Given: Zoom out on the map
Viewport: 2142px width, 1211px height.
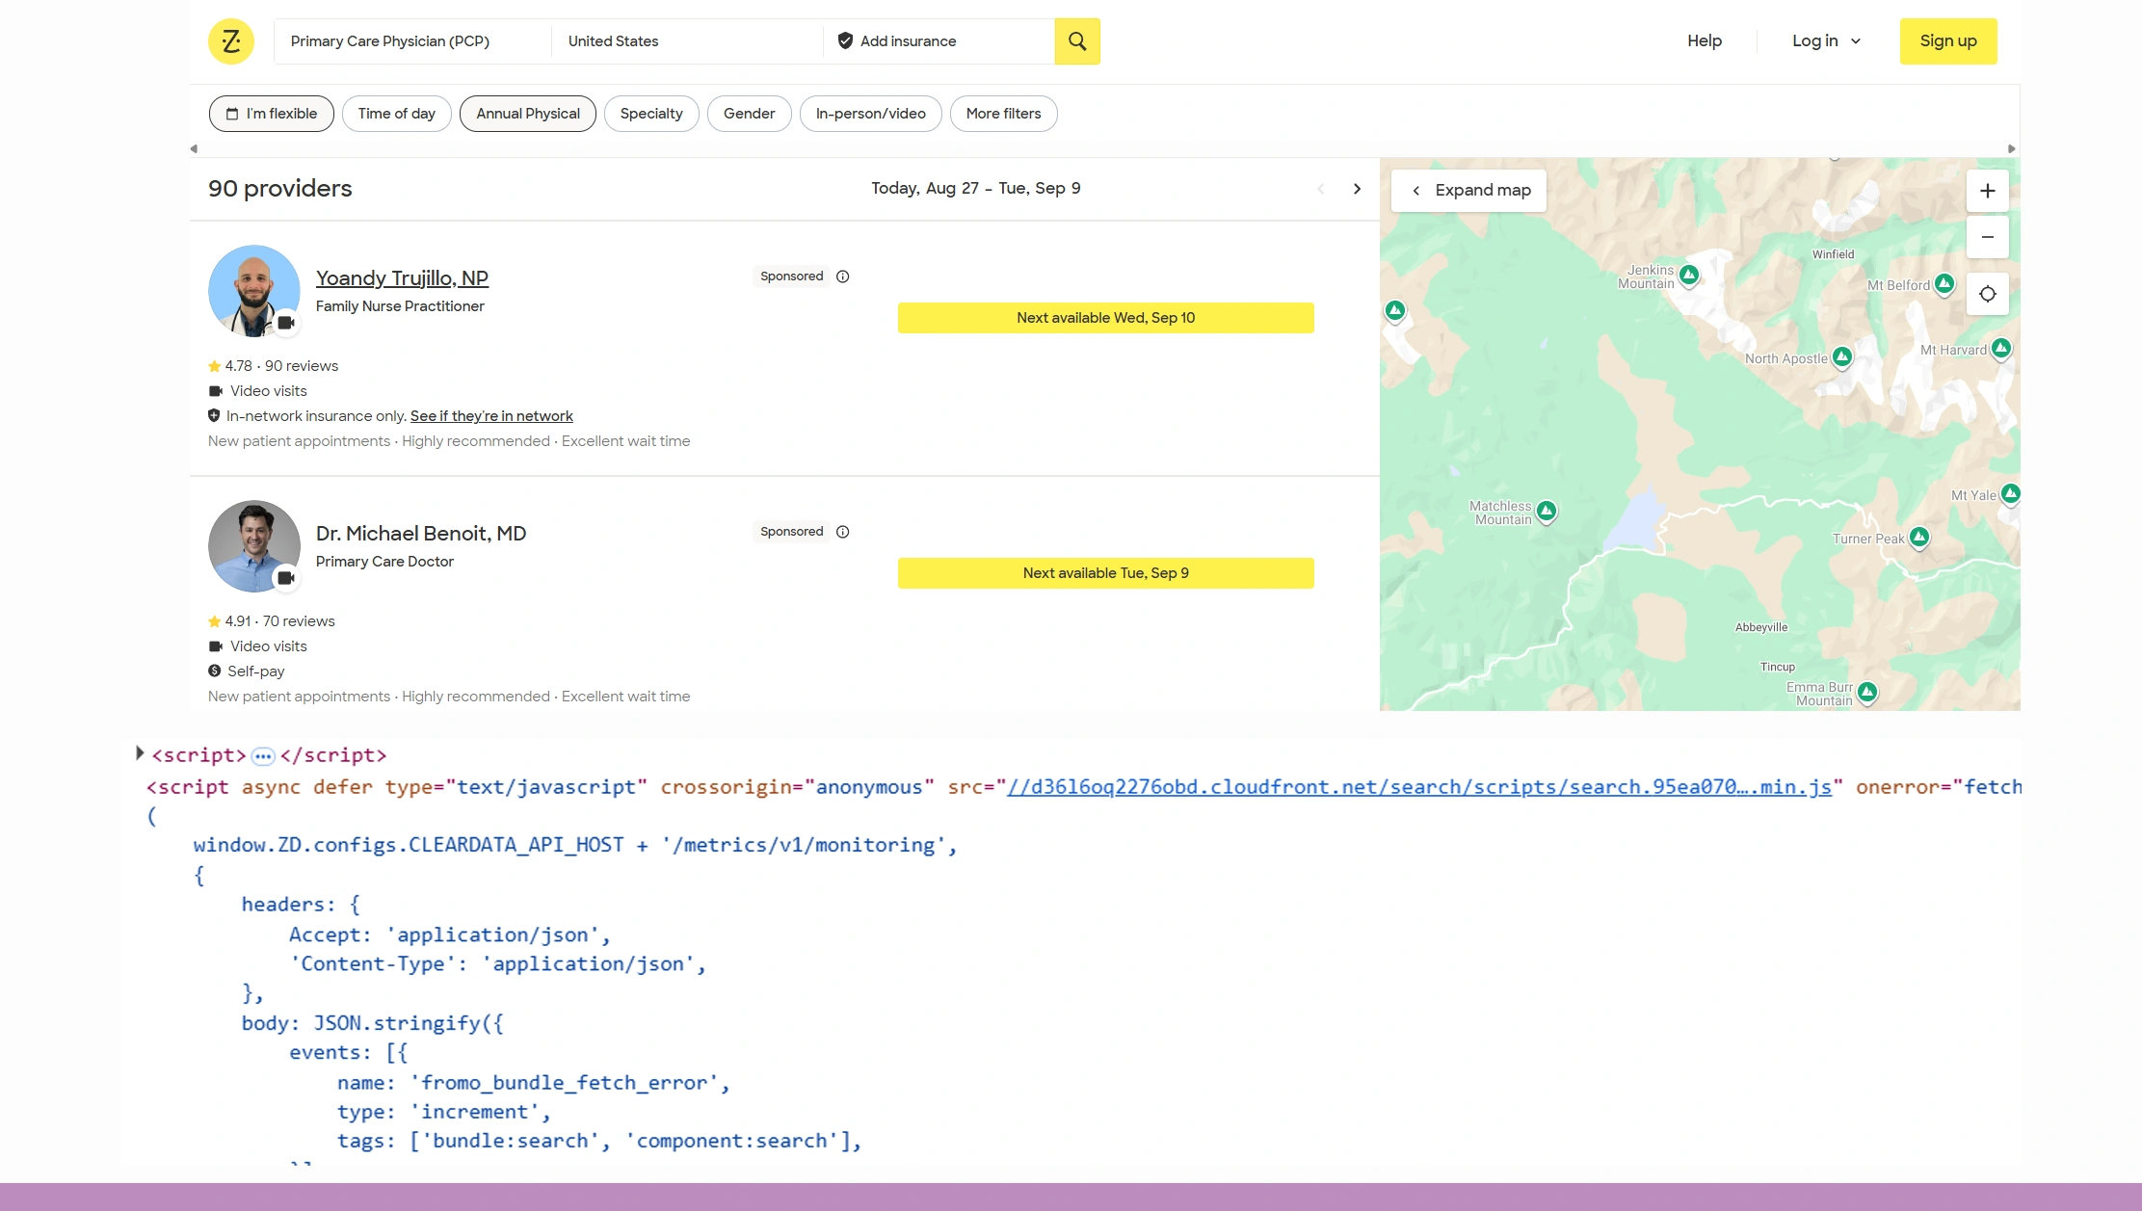Looking at the screenshot, I should pyautogui.click(x=1987, y=237).
